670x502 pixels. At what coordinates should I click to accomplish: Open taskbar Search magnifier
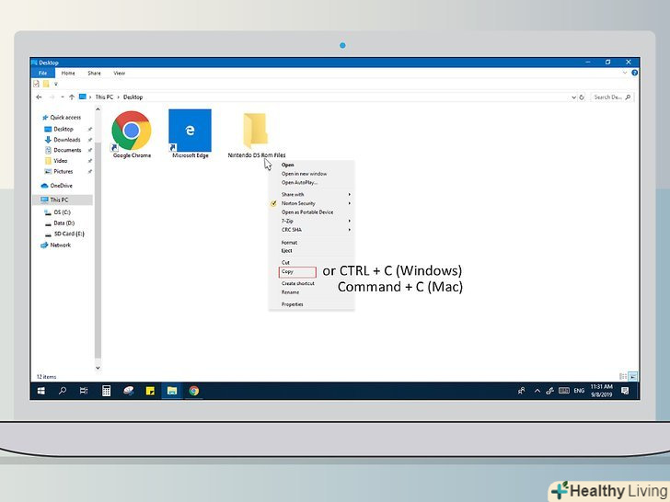click(63, 391)
